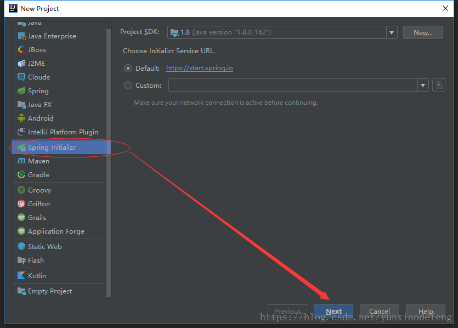The image size is (458, 328).
Task: Click the Android robot icon
Action: tap(21, 118)
